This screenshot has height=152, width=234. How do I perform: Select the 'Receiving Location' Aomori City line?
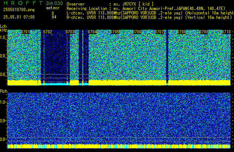coord(146,9)
